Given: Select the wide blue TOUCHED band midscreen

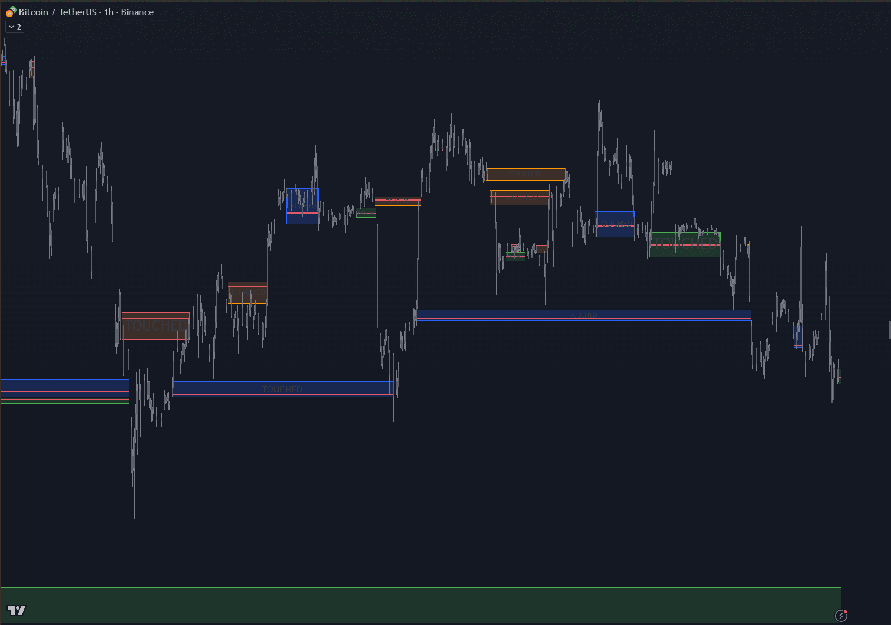Looking at the screenshot, I should click(x=583, y=315).
